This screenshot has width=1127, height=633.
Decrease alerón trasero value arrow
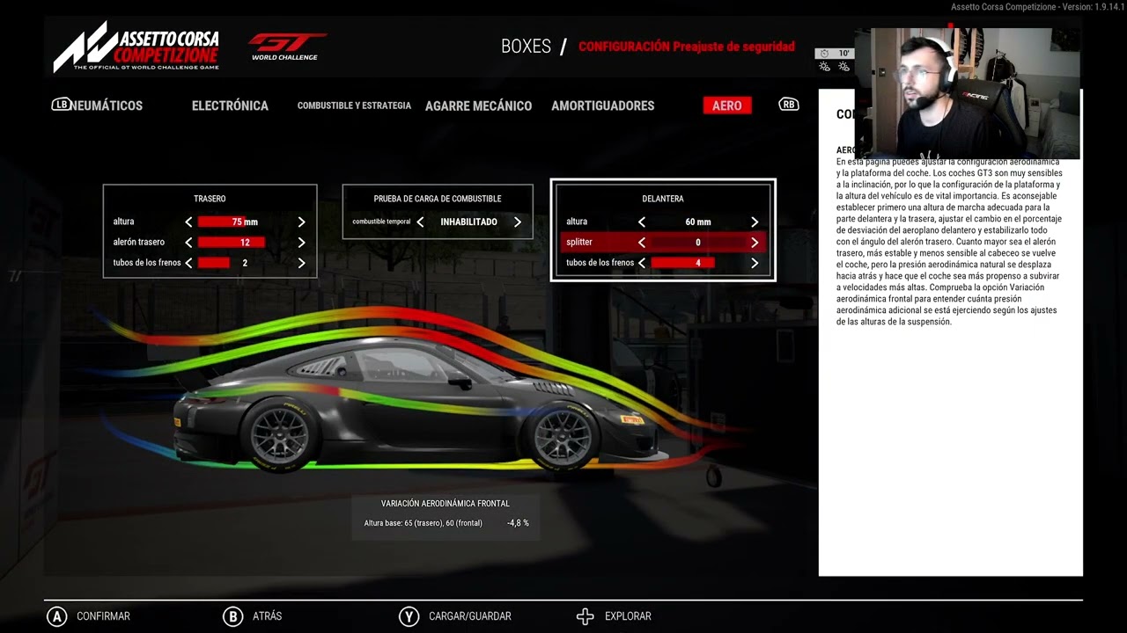(x=188, y=243)
